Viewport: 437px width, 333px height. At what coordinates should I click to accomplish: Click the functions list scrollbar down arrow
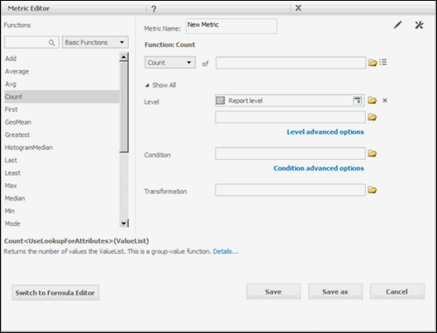pyautogui.click(x=124, y=223)
